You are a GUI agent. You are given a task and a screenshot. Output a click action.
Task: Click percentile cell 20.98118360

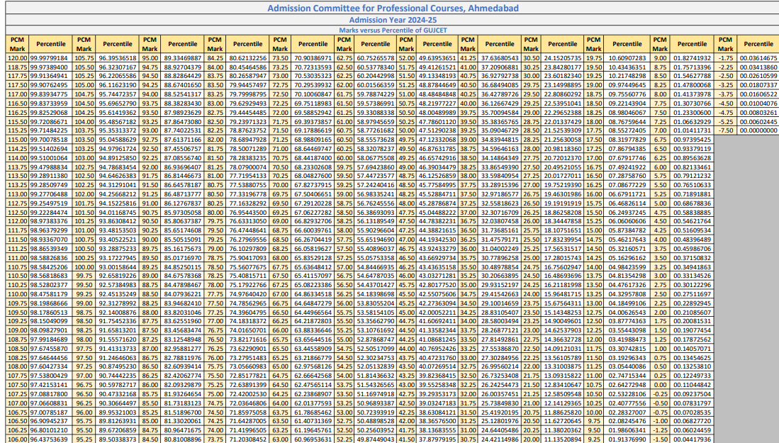562,149
